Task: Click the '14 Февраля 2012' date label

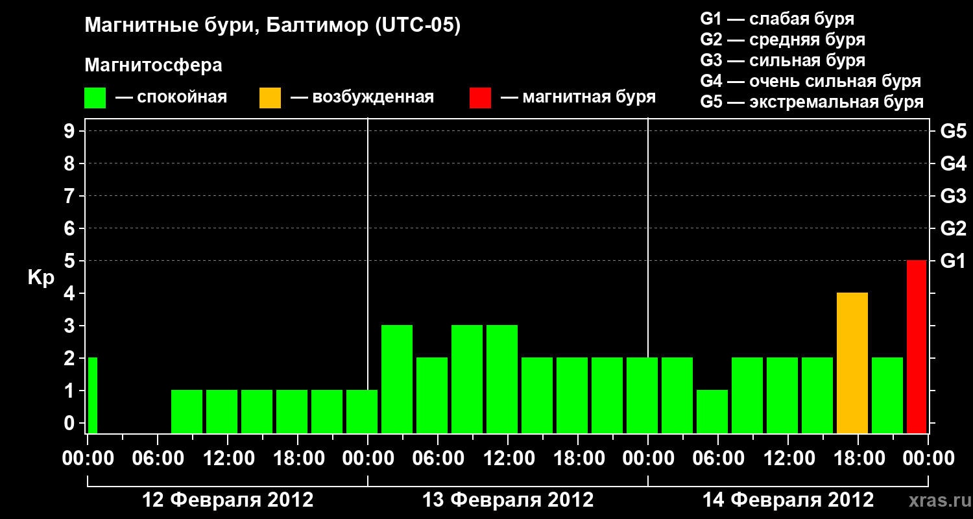Action: (x=788, y=500)
